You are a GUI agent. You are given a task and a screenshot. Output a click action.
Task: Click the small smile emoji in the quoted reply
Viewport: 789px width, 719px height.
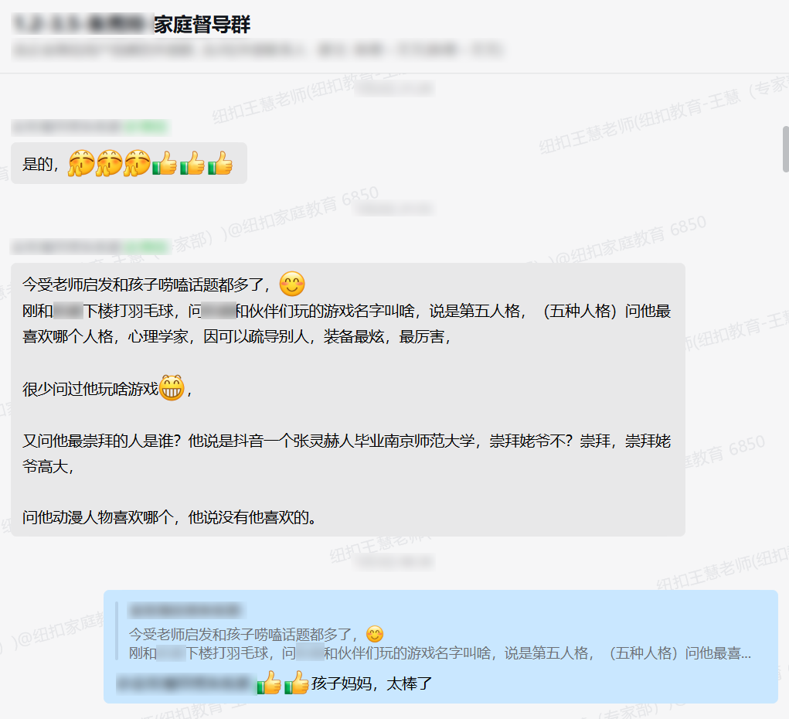pyautogui.click(x=374, y=634)
